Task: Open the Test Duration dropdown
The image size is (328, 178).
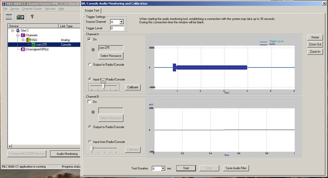Action: click(x=163, y=168)
